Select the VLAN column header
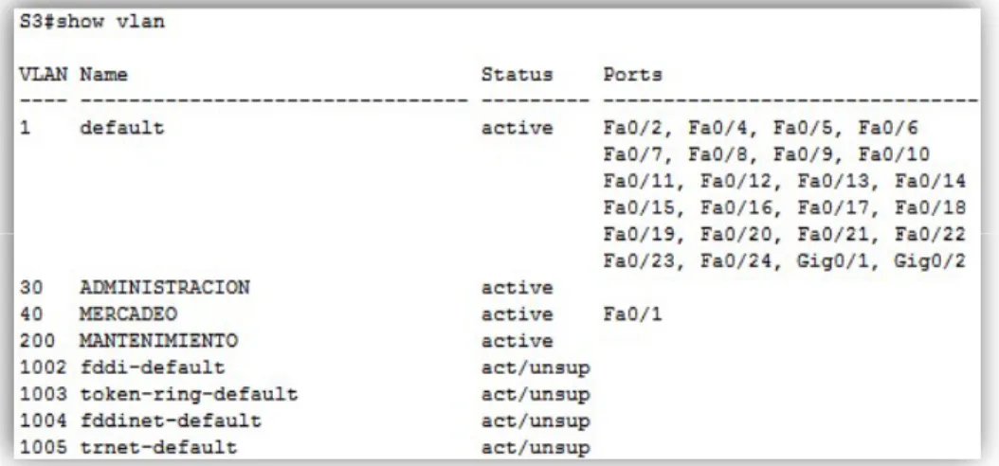This screenshot has height=466, width=999. (x=44, y=75)
